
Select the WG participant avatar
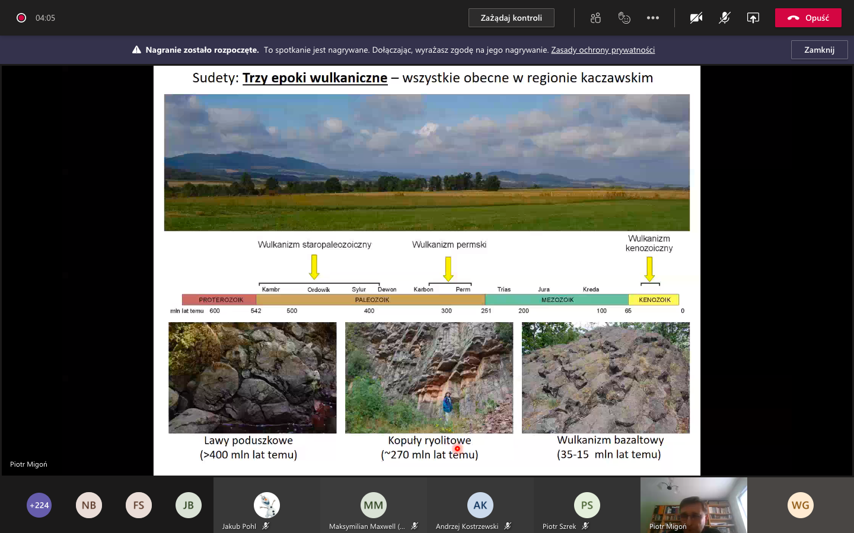coord(800,505)
